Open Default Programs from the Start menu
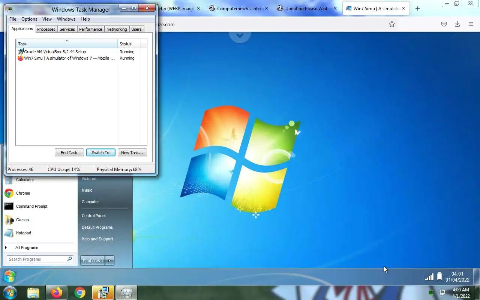The width and height of the screenshot is (480, 300). point(97,227)
